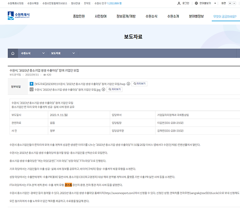The height and width of the screenshot is (208, 240).
Task: Click the article title '2023년 중소기업 생생 수출마당'
Action: click(x=44, y=70)
